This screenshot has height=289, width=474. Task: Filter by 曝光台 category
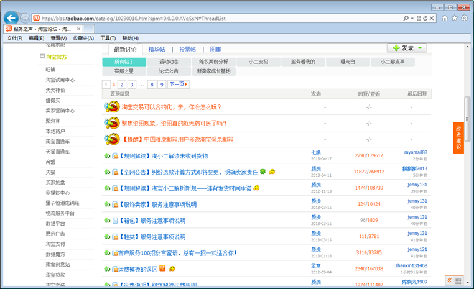(348, 62)
